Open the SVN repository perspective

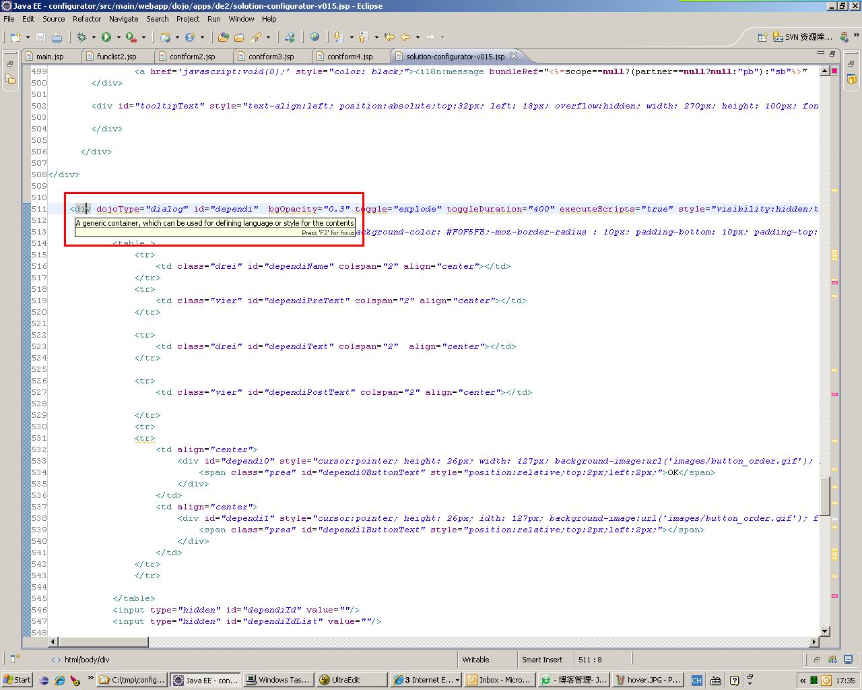803,37
